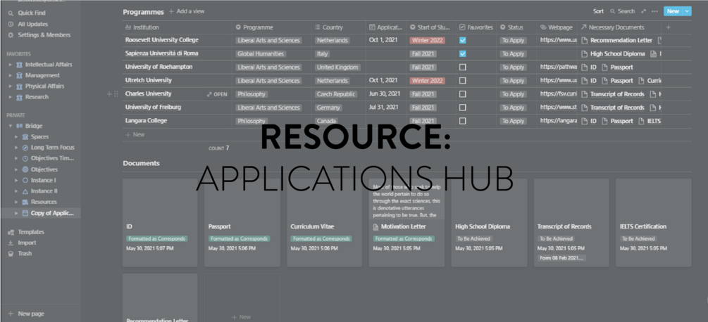The width and height of the screenshot is (708, 322).
Task: Click the Research page icon
Action: (x=19, y=97)
